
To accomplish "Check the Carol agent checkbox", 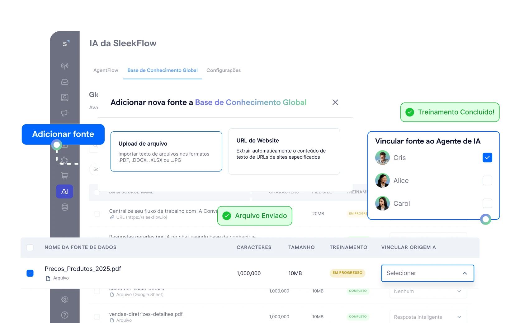I will point(487,203).
